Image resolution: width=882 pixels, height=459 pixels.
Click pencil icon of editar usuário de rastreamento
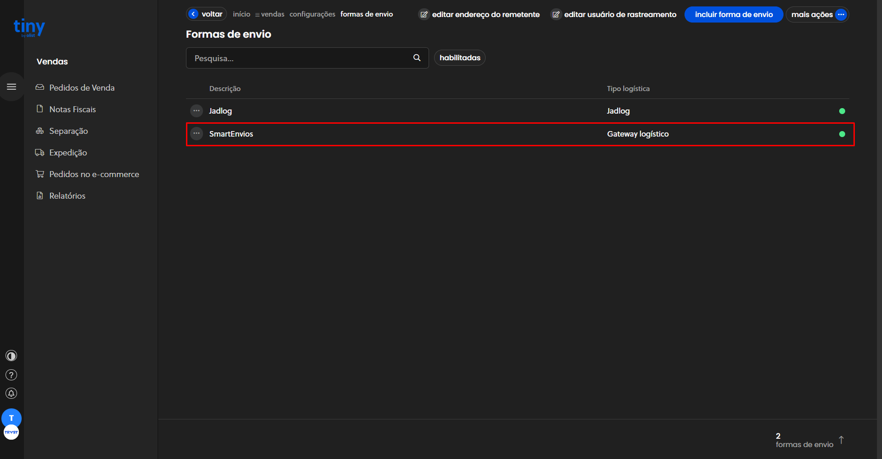(556, 15)
